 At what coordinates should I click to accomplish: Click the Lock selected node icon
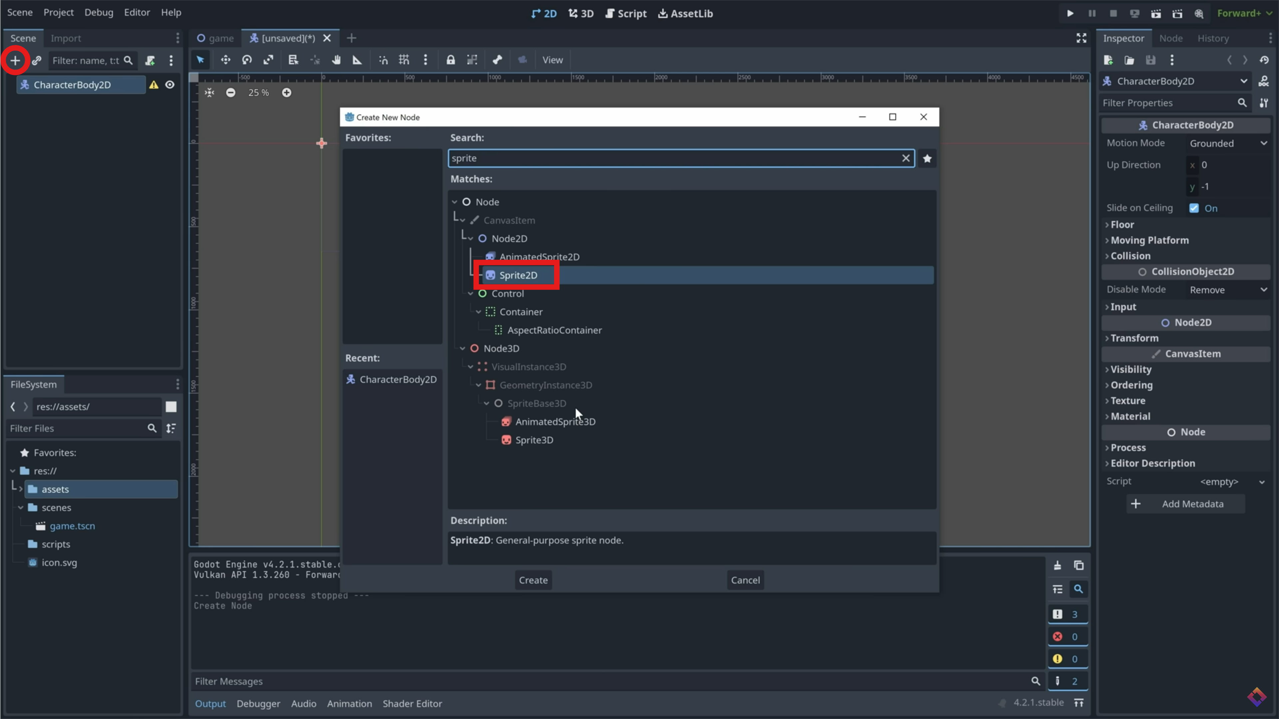450,60
